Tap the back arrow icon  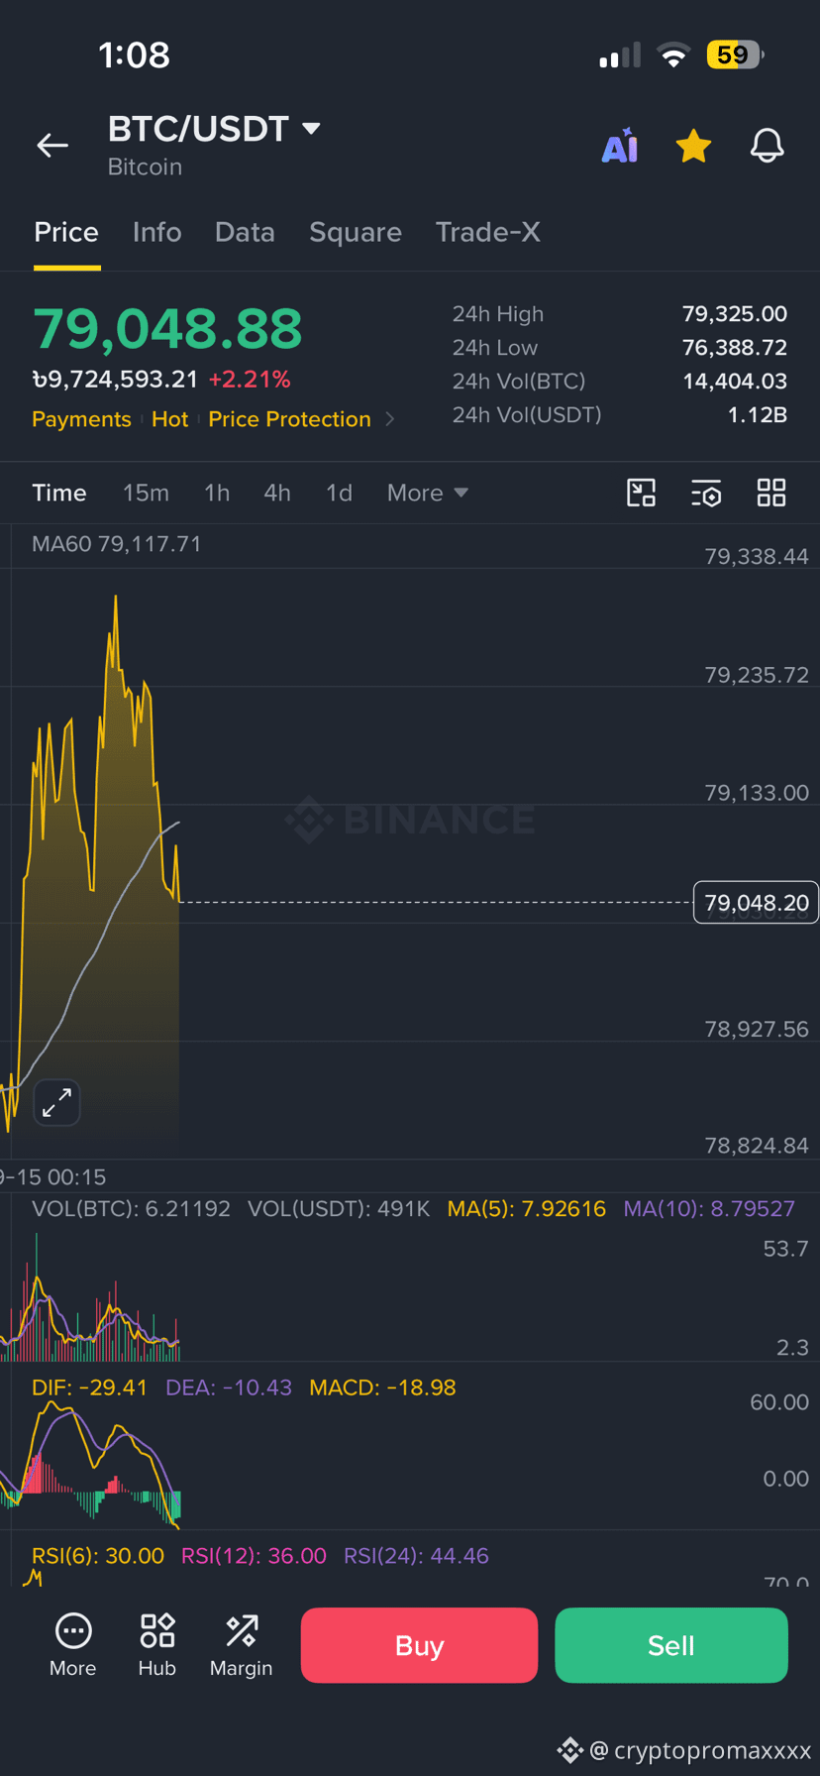click(52, 146)
